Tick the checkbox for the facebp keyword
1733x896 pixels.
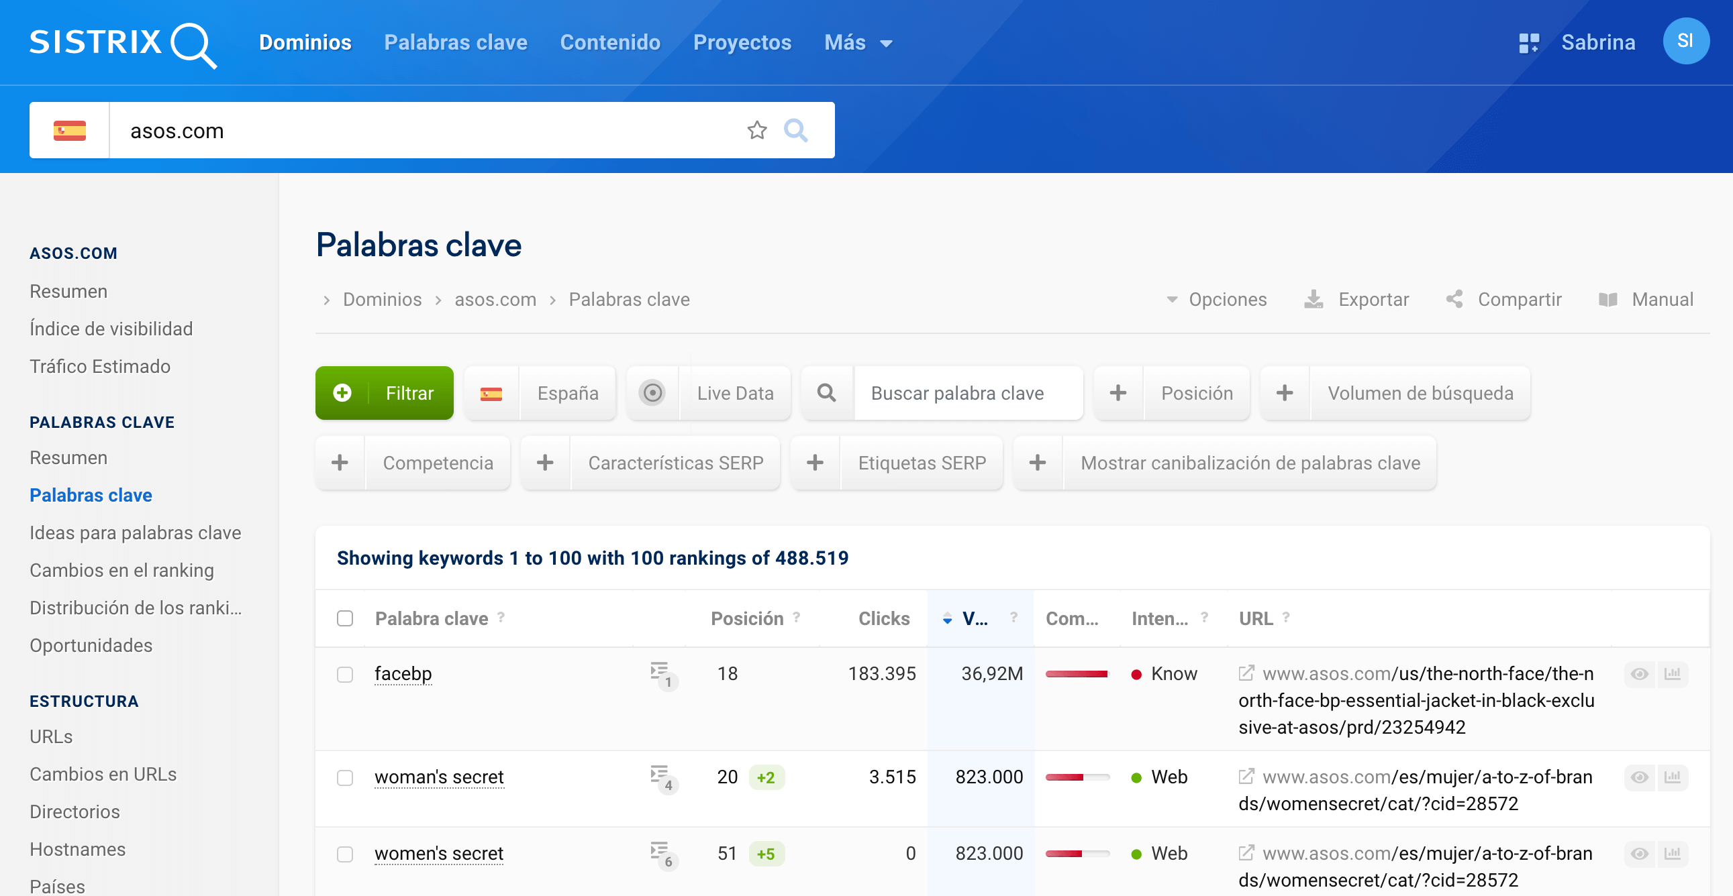(x=345, y=674)
